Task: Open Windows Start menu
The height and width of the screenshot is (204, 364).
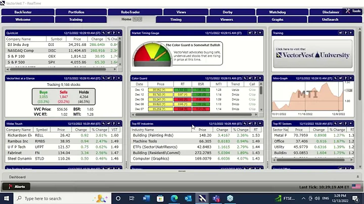Action: tap(7, 198)
